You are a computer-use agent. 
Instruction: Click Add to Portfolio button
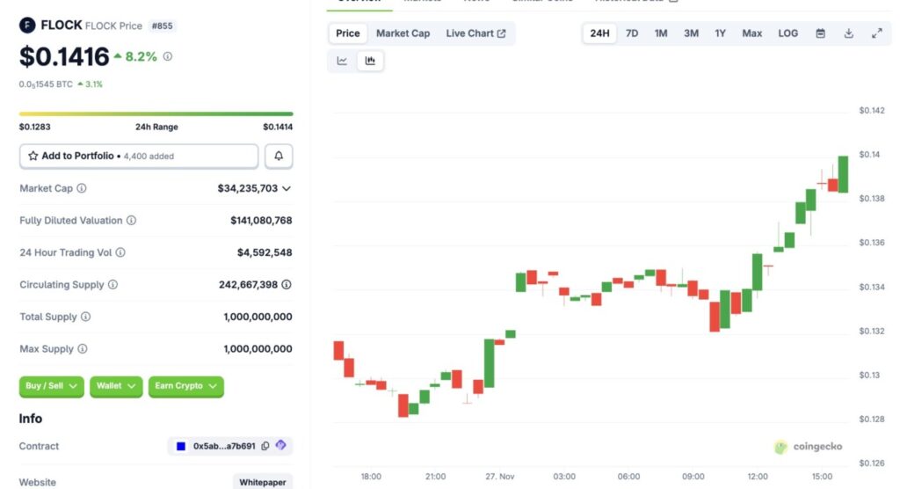pos(139,156)
